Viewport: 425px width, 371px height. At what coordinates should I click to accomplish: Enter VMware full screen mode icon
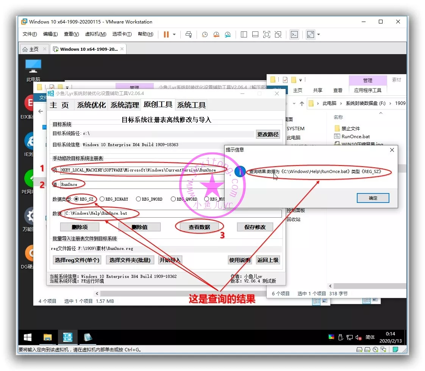(x=267, y=34)
